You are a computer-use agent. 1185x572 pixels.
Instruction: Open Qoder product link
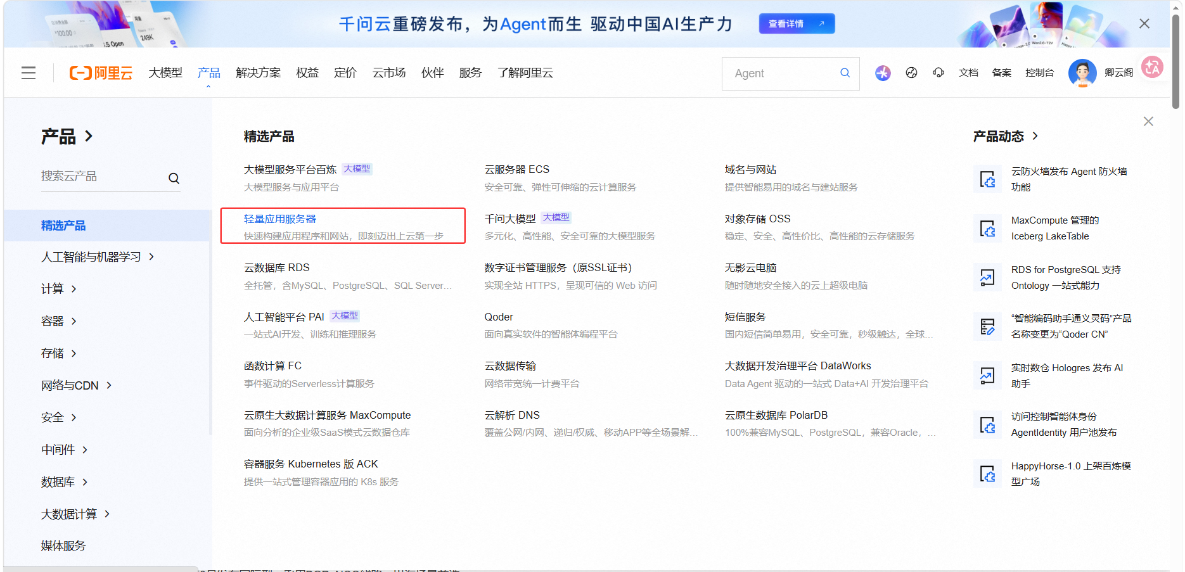click(x=499, y=317)
